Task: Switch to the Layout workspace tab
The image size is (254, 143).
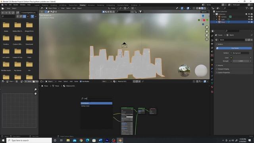Action: [x=37, y=5]
